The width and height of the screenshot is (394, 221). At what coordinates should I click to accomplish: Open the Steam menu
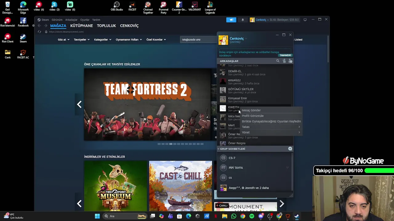pyautogui.click(x=45, y=20)
